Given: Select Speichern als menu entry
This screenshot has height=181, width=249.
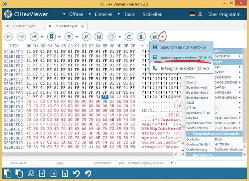Looking at the screenshot, I should tap(181, 47).
